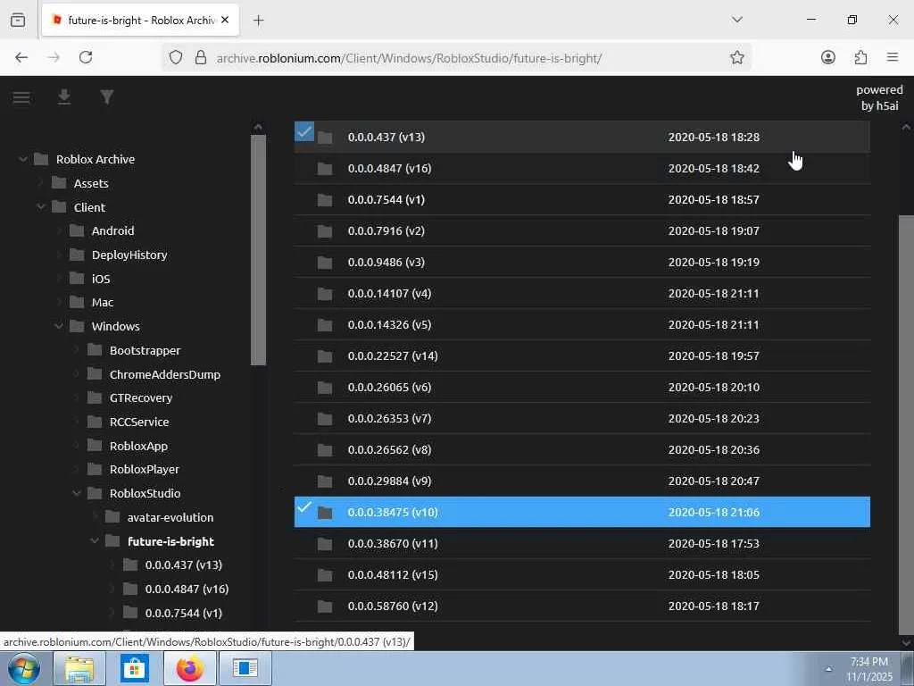Open the extensions puzzle icon
Screen dimensions: 914x686
pos(860,57)
